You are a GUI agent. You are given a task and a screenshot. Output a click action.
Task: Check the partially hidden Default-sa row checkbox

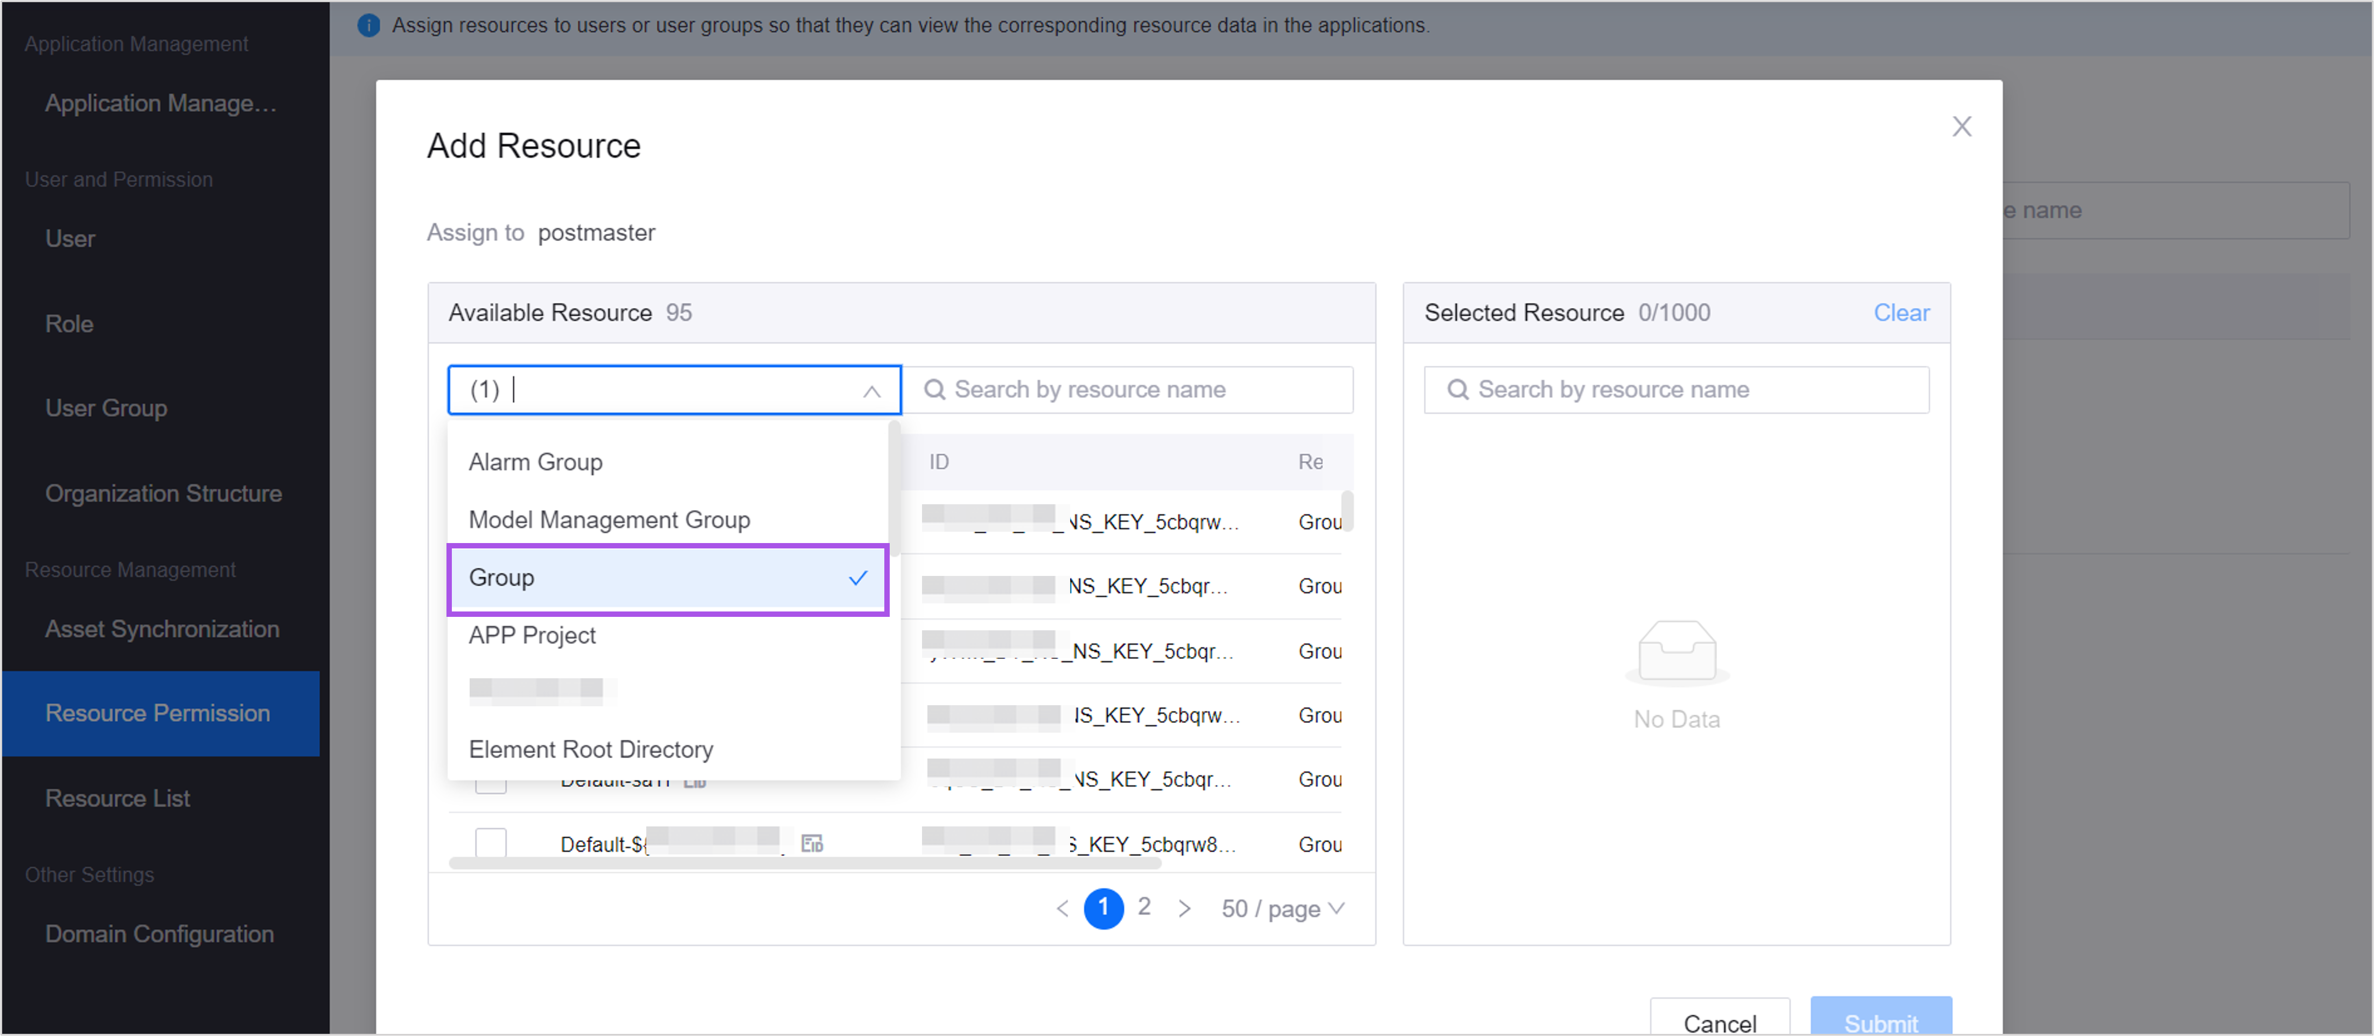click(x=490, y=784)
